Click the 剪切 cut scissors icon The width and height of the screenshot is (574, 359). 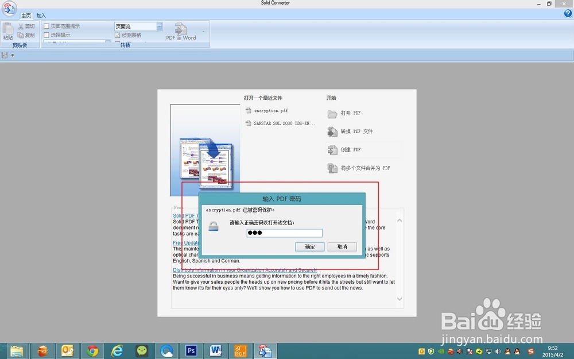click(21, 26)
